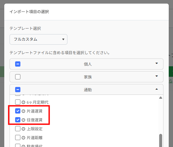Screen dimensions: 173x147
Task: Expand the 個人 section arrow
Action: pos(157,63)
